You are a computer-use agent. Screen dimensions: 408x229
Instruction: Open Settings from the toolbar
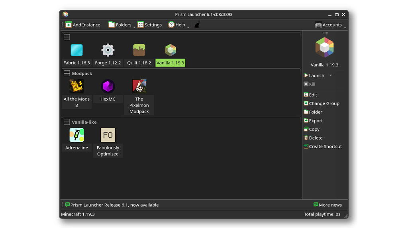(x=150, y=25)
